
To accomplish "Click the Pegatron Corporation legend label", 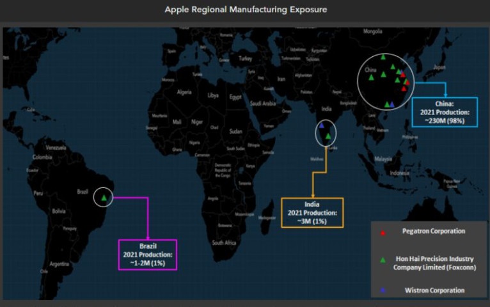I will pyautogui.click(x=433, y=231).
